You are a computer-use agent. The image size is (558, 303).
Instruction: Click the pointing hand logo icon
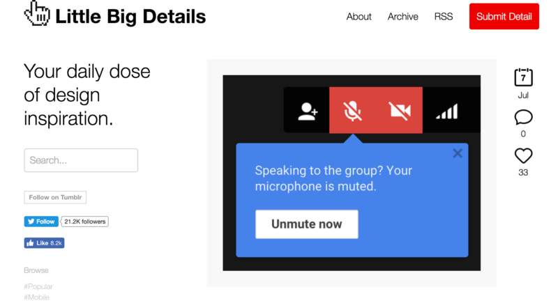(37, 14)
